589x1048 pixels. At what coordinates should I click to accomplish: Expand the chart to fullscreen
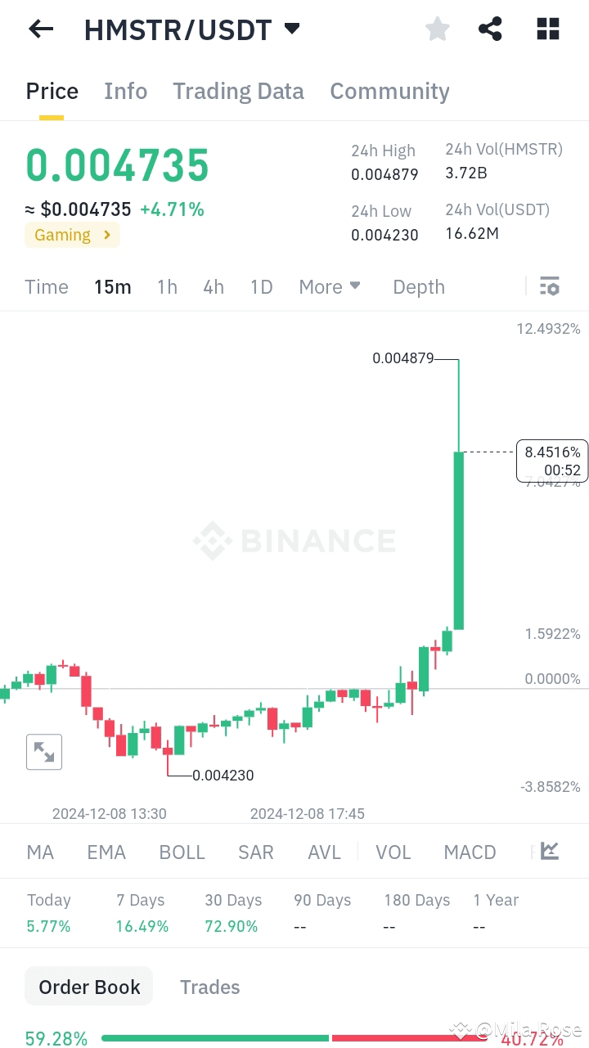[44, 751]
